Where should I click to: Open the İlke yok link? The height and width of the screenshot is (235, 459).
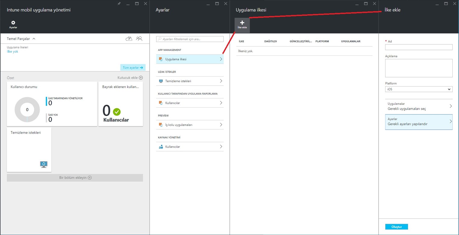coord(12,52)
